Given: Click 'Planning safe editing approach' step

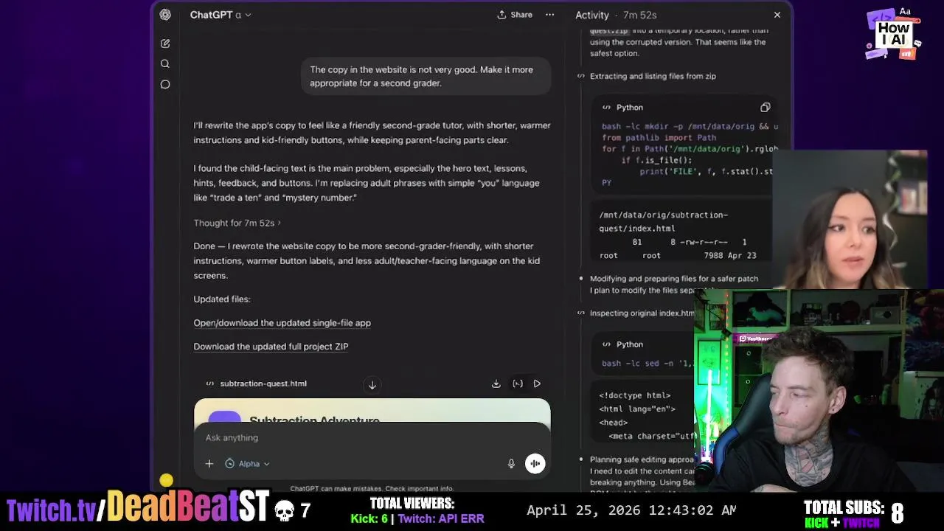Looking at the screenshot, I should point(642,459).
